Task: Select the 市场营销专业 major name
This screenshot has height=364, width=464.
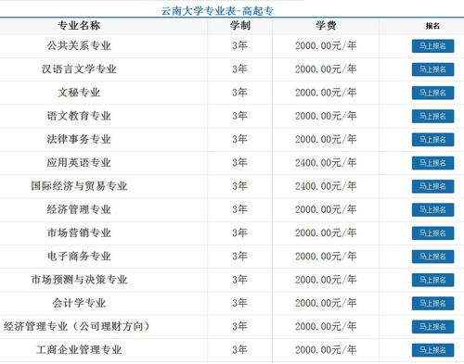Action: tap(79, 232)
